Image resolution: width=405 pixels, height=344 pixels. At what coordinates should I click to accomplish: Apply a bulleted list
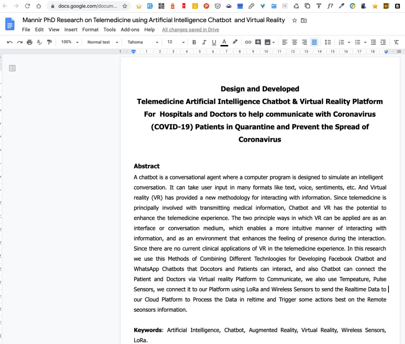(x=357, y=42)
